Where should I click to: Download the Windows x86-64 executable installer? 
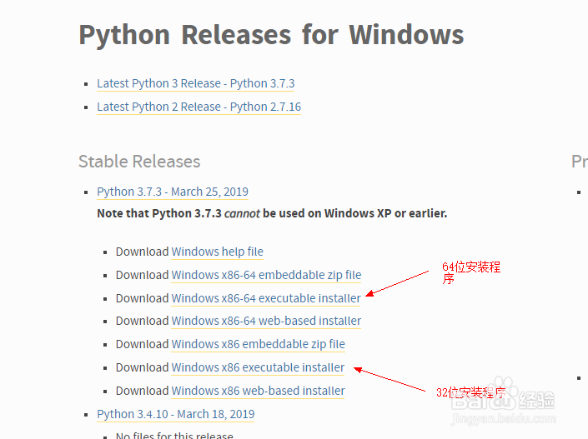266,298
